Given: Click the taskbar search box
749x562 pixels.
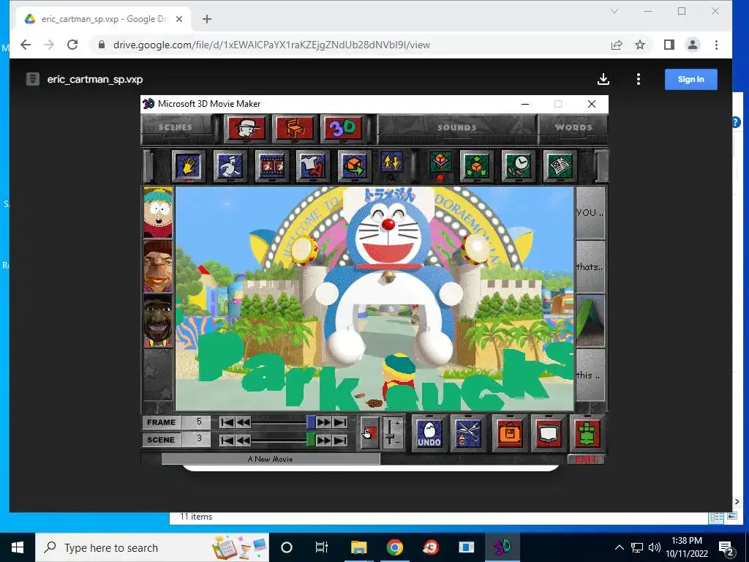Looking at the screenshot, I should 152,547.
